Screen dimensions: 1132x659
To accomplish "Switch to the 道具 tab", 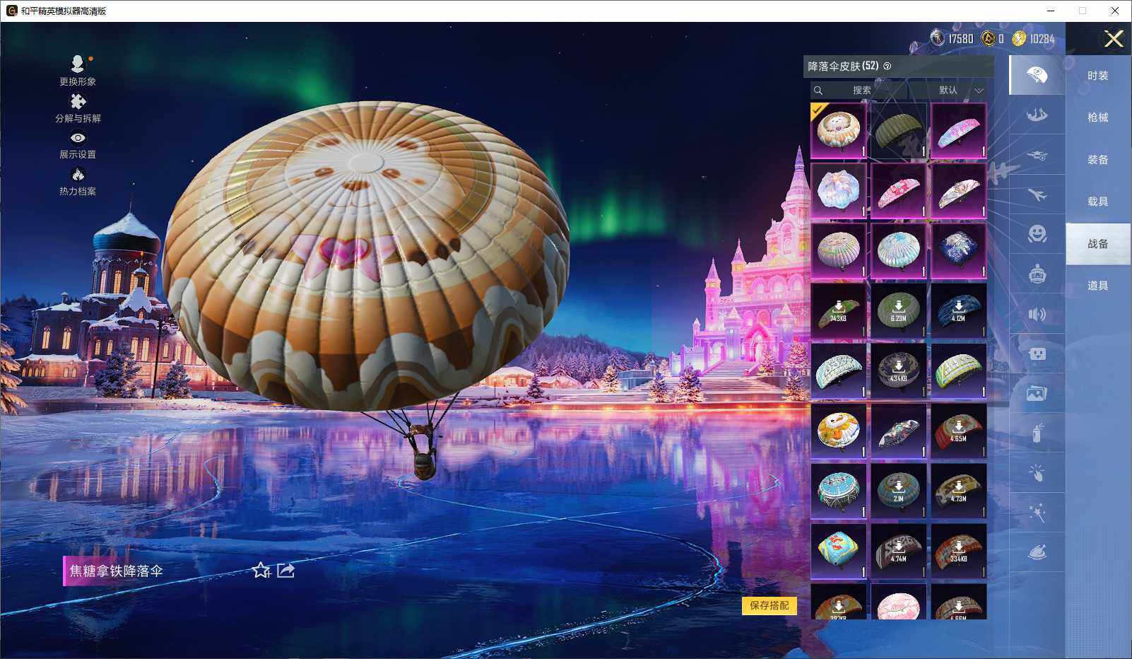I will click(1097, 285).
